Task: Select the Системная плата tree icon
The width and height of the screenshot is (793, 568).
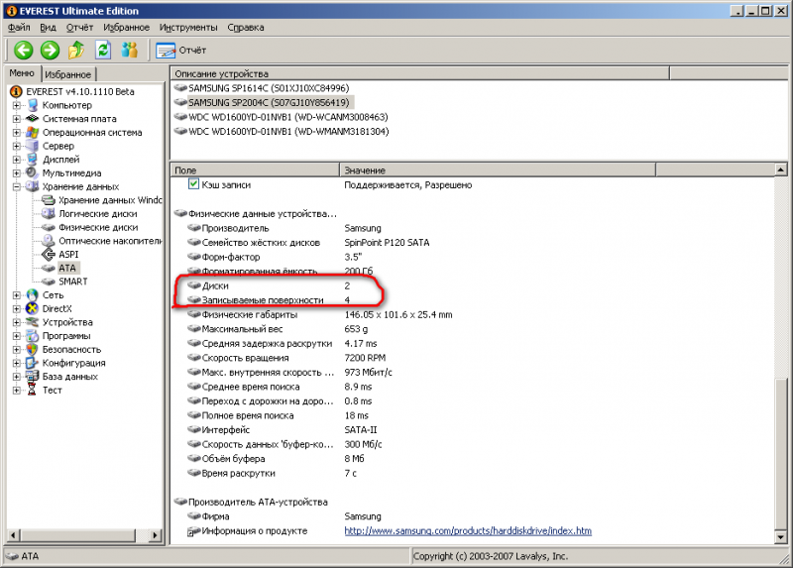Action: click(x=33, y=118)
